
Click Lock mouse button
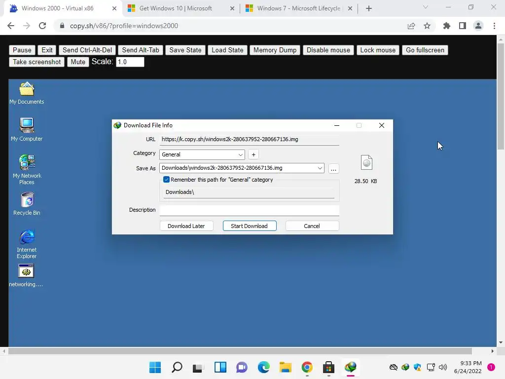pyautogui.click(x=378, y=50)
